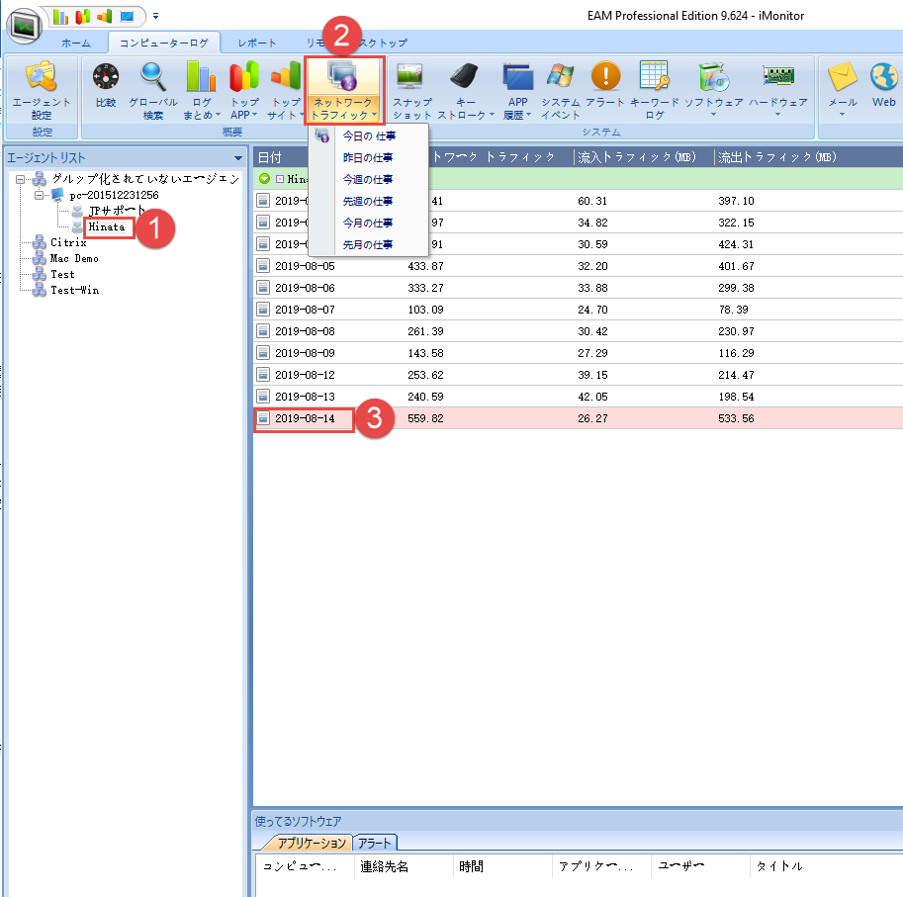Screen dimensions: 903x897
Task: Click the second quick-access chart icon
Action: 83,17
